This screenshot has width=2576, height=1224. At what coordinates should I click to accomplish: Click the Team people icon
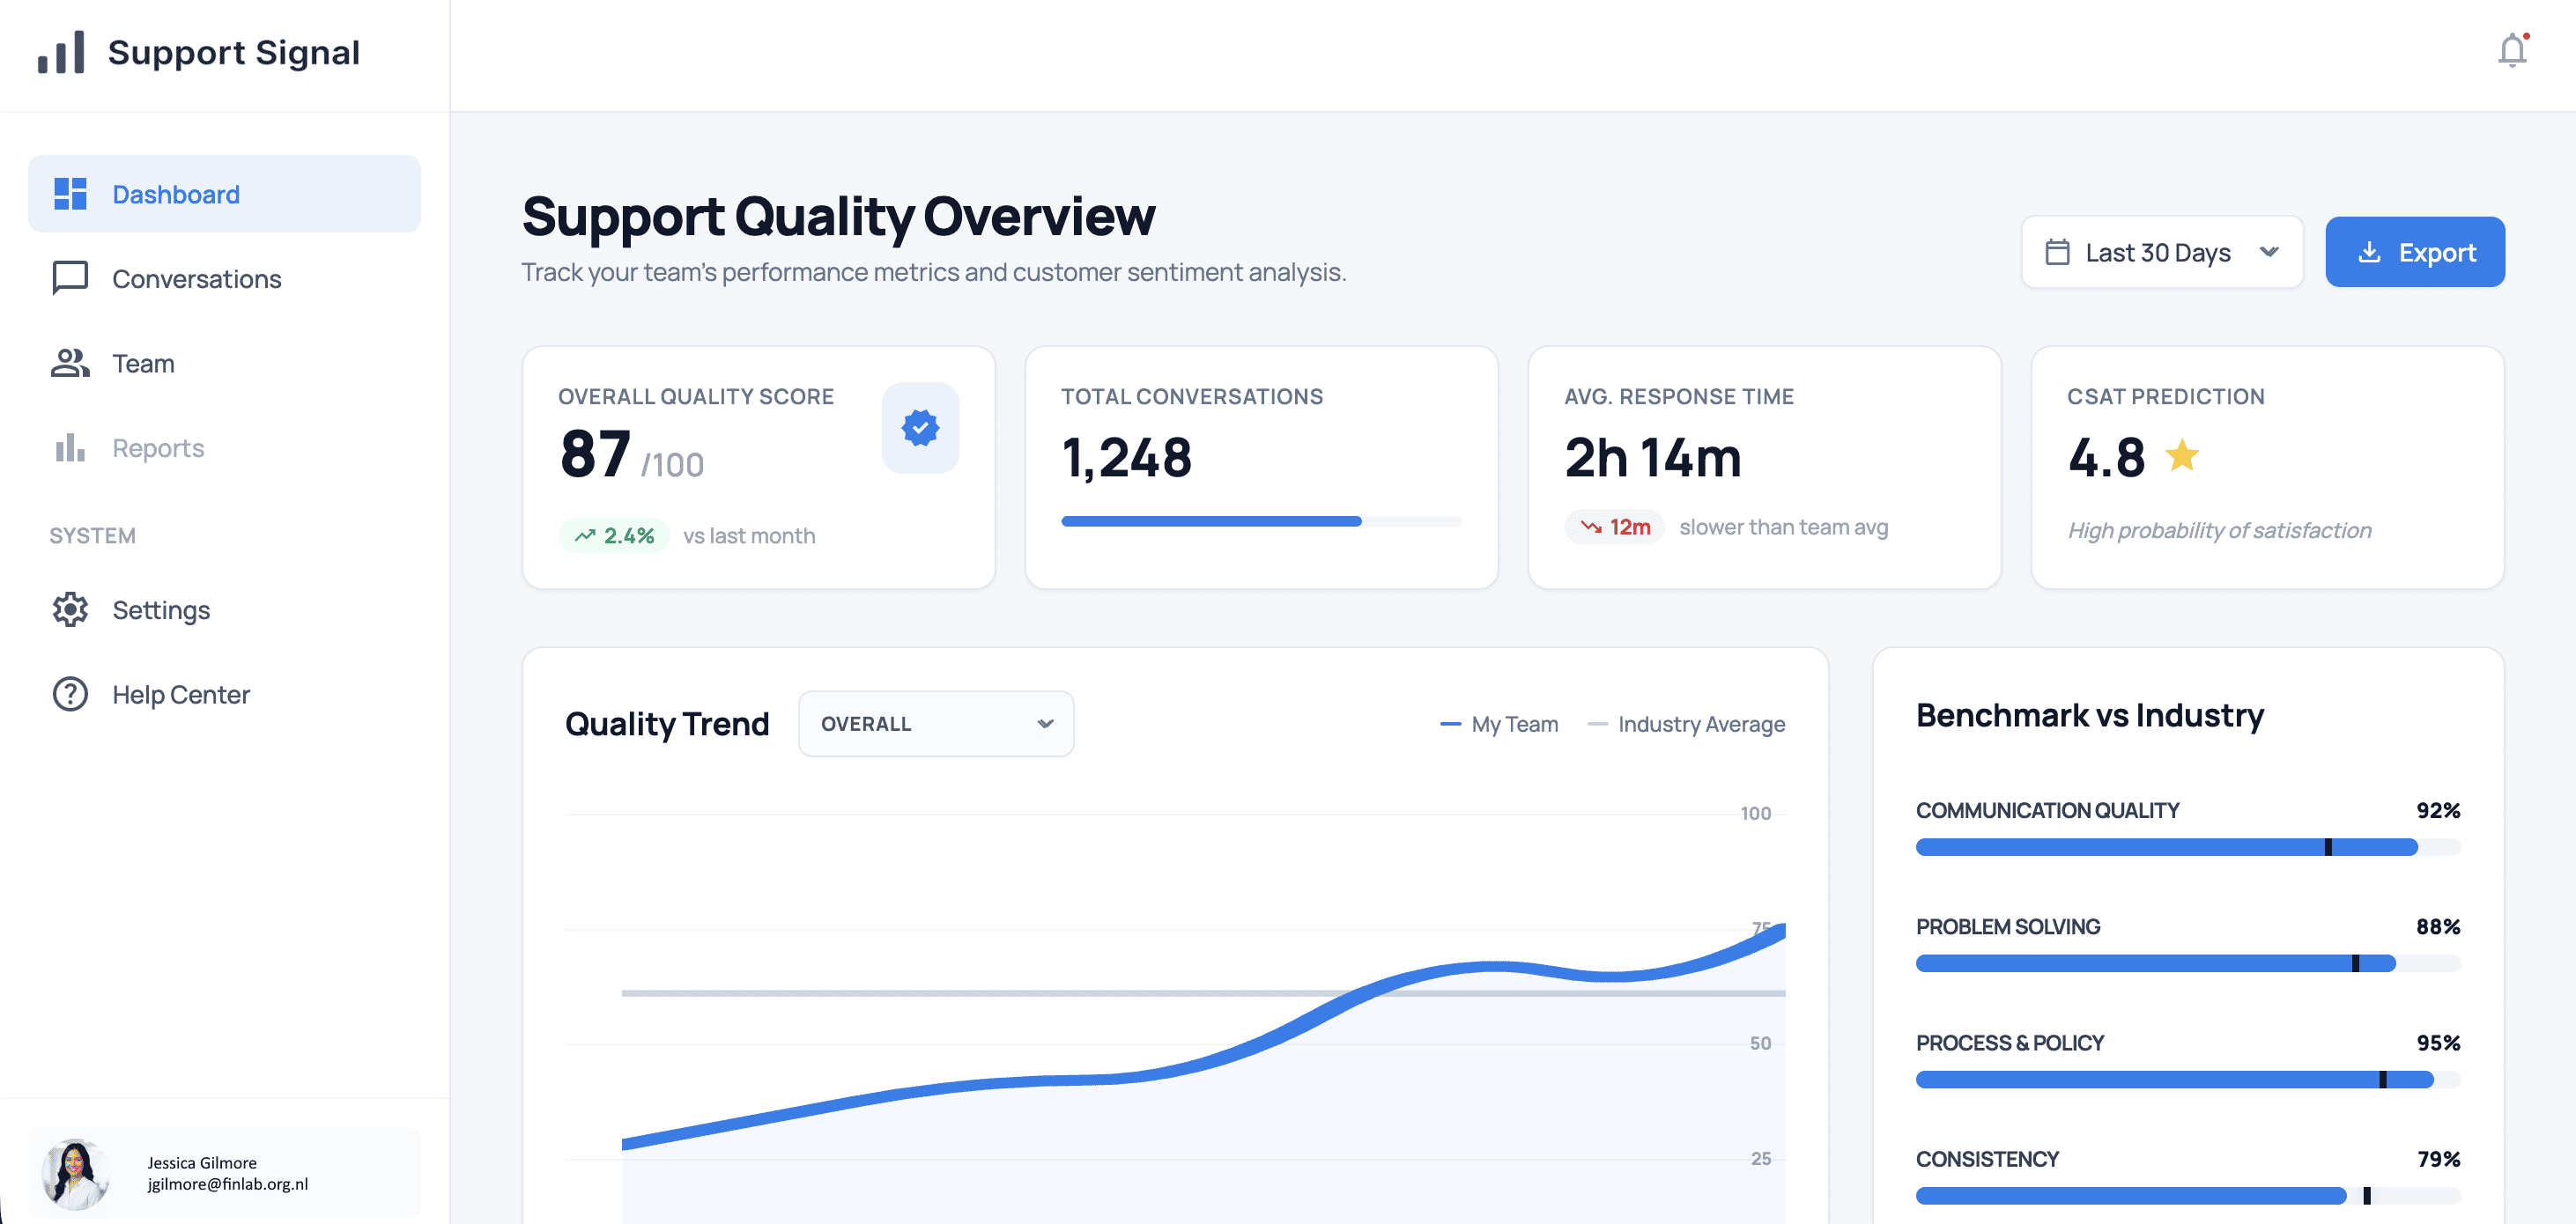click(x=70, y=363)
